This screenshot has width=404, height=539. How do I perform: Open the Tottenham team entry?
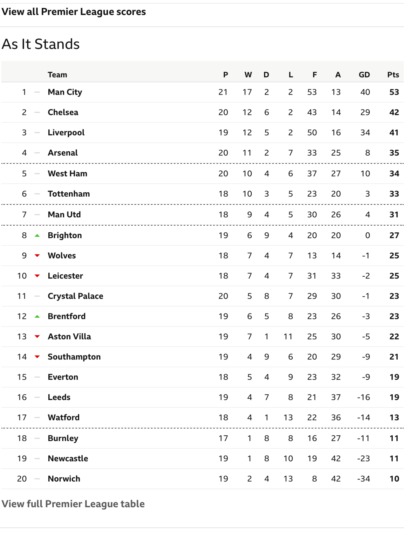[x=69, y=194]
